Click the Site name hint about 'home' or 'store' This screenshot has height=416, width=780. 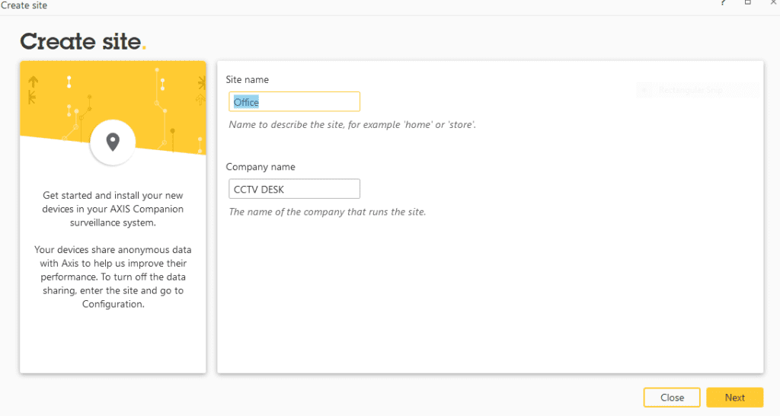[352, 124]
